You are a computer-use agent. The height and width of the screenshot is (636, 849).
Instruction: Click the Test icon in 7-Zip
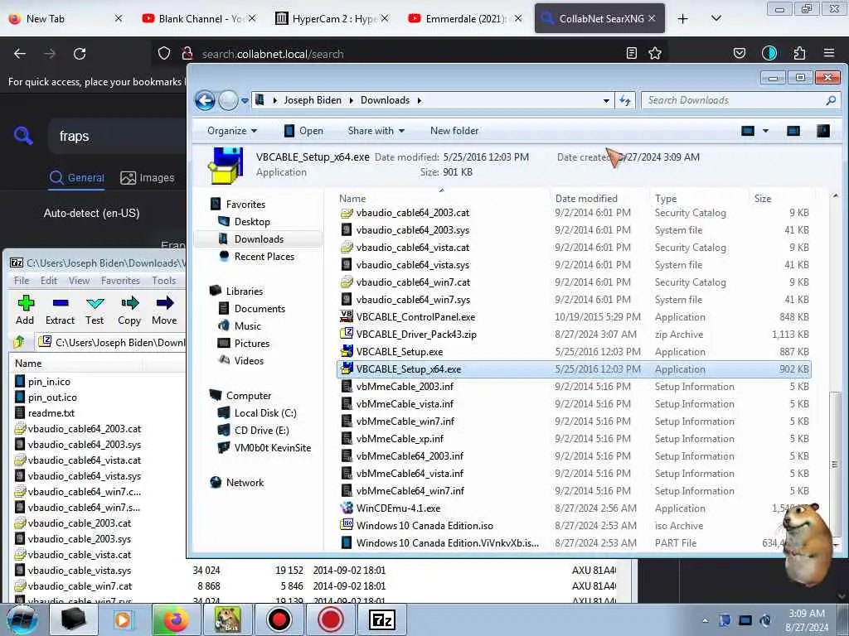click(95, 303)
